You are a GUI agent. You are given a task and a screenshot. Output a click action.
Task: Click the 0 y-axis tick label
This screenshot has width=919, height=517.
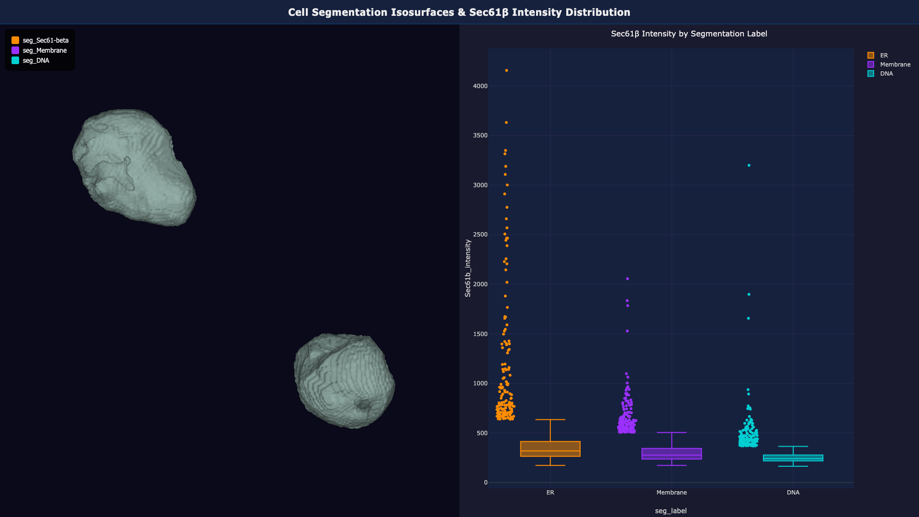tap(486, 483)
